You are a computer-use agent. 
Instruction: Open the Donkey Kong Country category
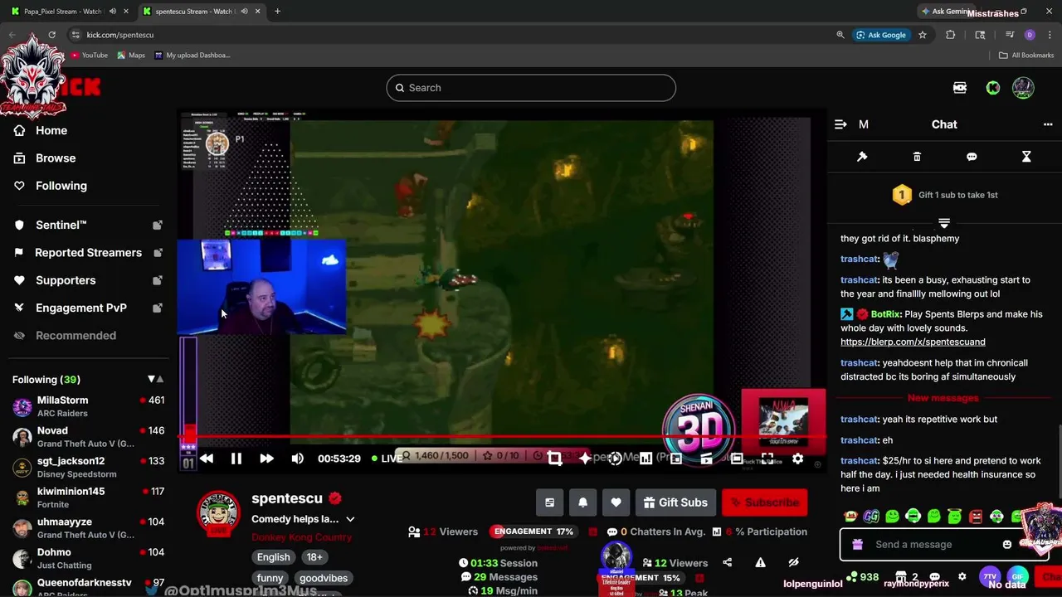301,537
